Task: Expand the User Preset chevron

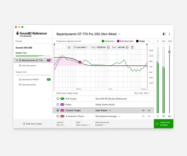Action: click(x=110, y=110)
